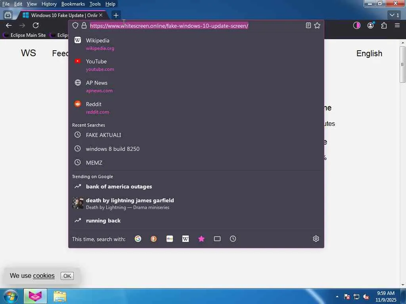Open the hamburger application menu
The height and width of the screenshot is (304, 406).
coord(397,25)
